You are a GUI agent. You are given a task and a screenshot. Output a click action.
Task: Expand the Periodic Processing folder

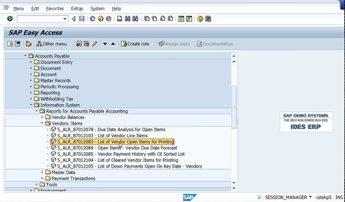tap(31, 87)
